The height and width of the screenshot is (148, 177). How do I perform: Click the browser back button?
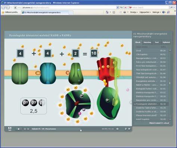coord(3,7)
